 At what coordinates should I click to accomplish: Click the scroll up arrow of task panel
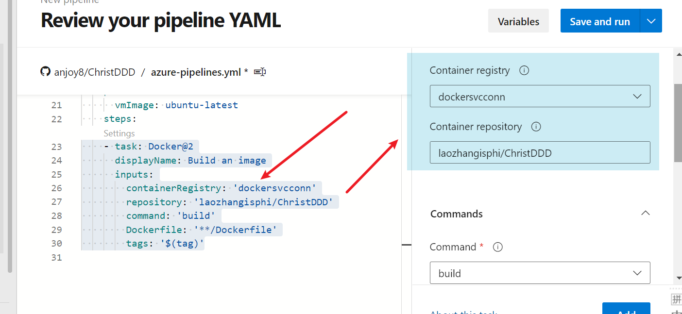click(678, 55)
